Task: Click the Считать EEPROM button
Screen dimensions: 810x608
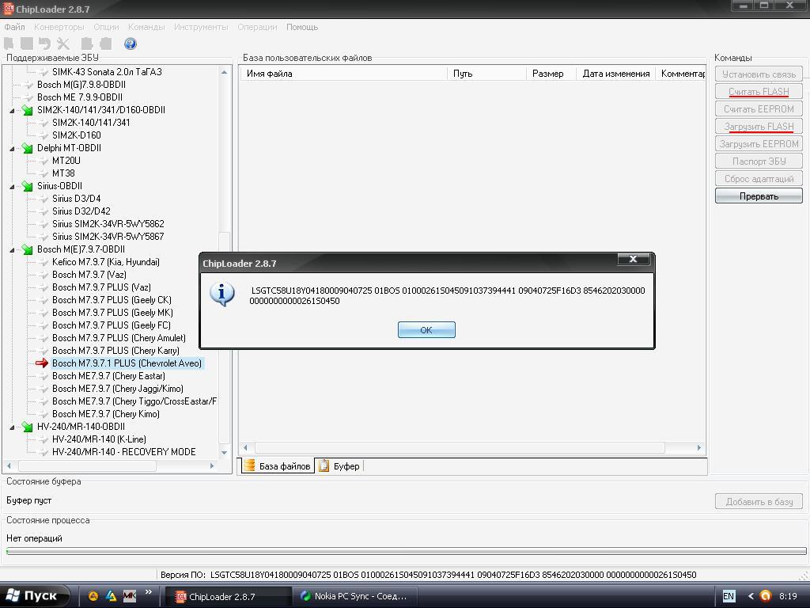Action: (x=759, y=108)
